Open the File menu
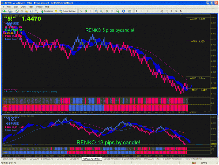The width and height of the screenshot is (219, 165). tap(3, 7)
